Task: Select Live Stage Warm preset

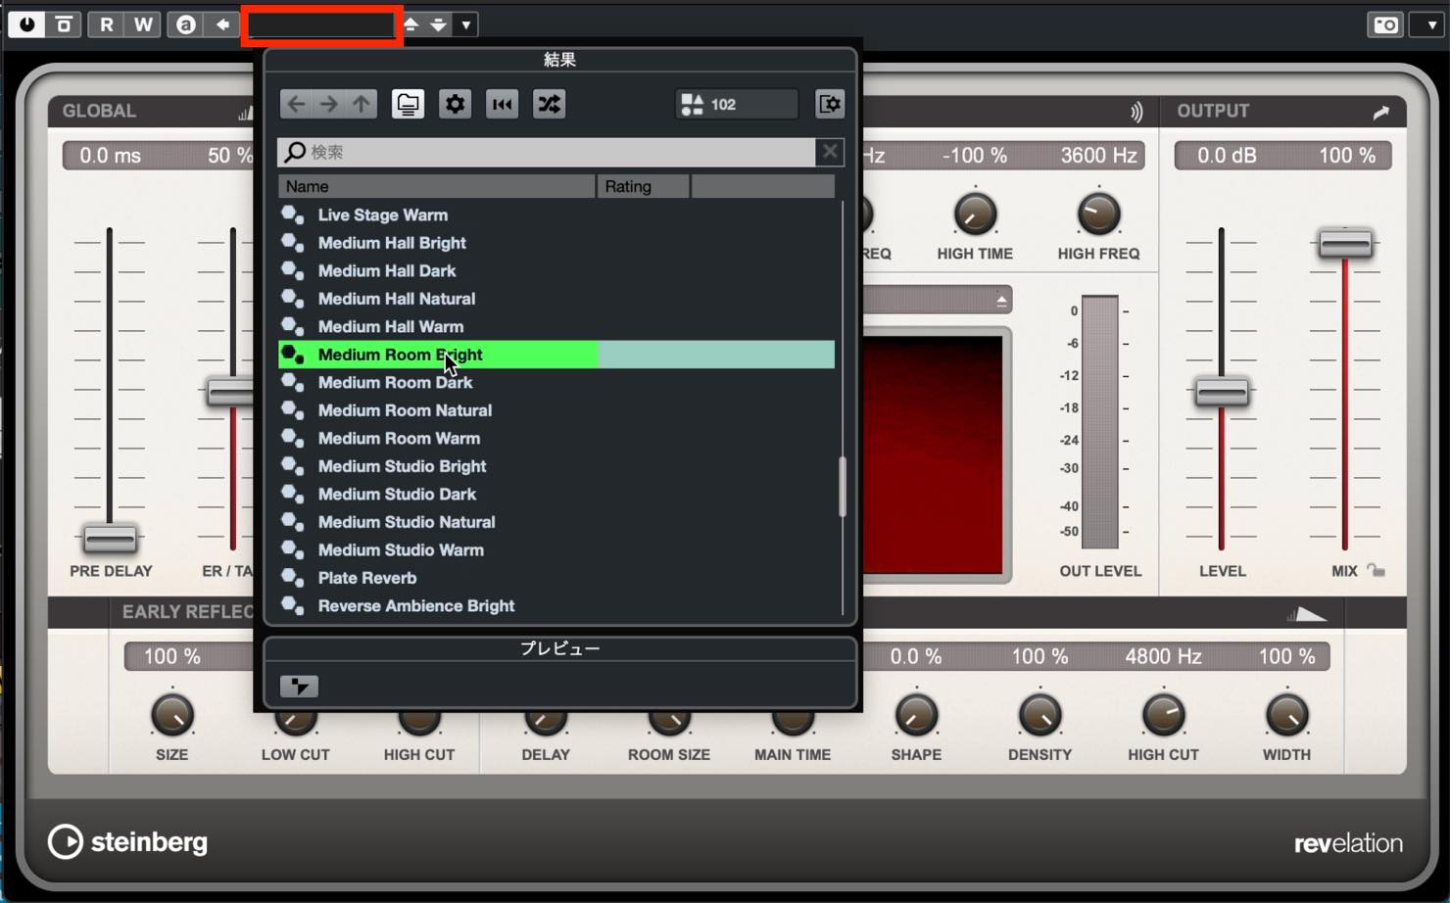Action: point(556,214)
